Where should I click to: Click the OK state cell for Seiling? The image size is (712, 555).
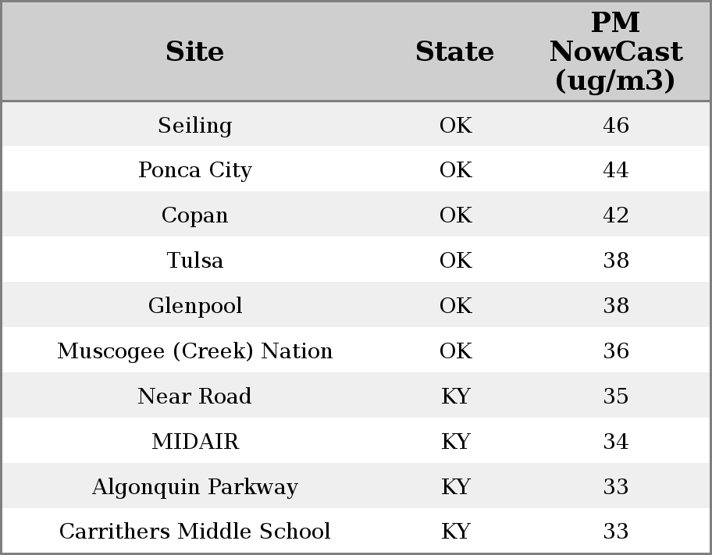(x=455, y=126)
